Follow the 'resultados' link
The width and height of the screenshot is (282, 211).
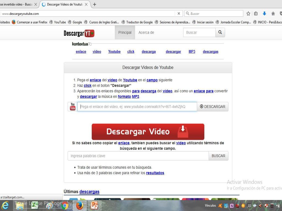[x=155, y=173]
